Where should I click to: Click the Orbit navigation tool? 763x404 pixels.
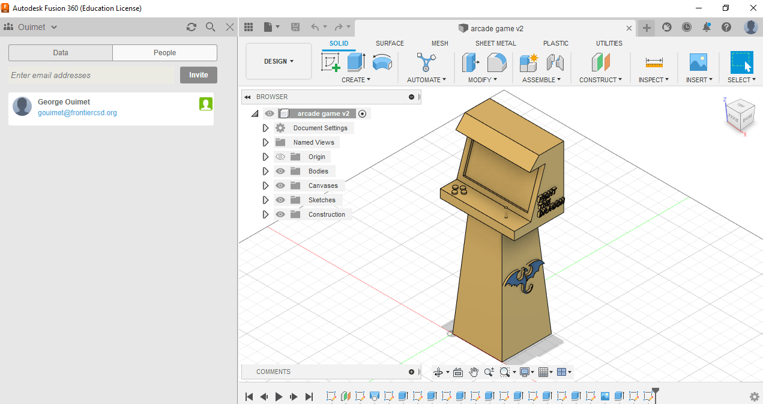tap(438, 372)
